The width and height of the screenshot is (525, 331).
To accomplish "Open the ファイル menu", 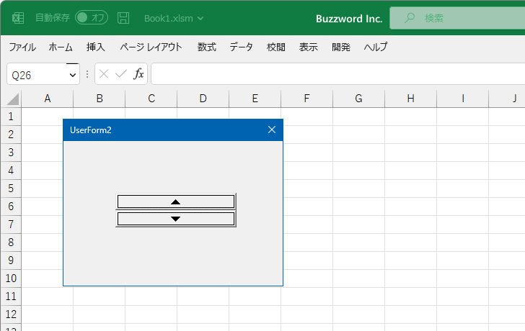I will tap(22, 47).
